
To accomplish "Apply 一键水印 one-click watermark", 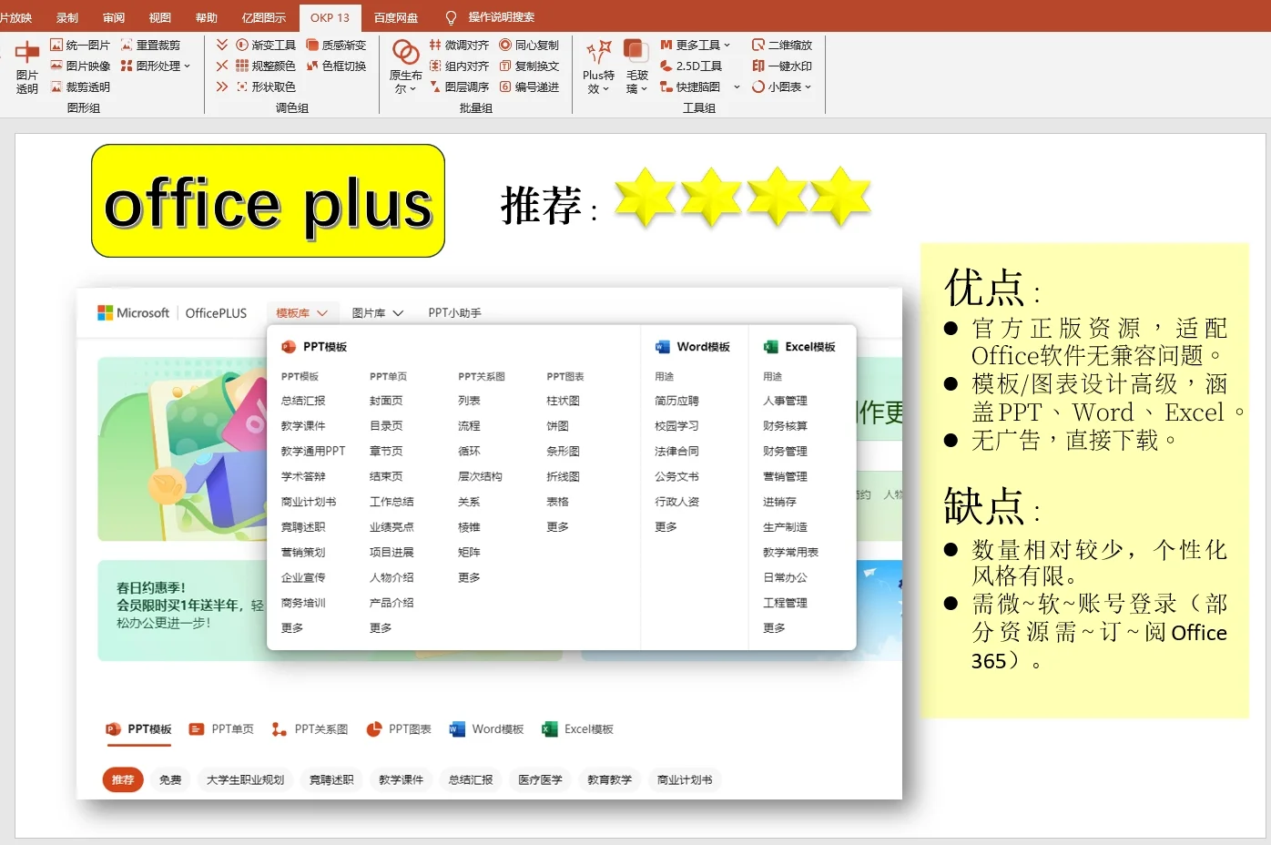I will [785, 65].
